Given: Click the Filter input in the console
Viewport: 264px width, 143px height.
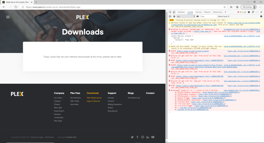Looking at the screenshot, I should coord(208,16).
